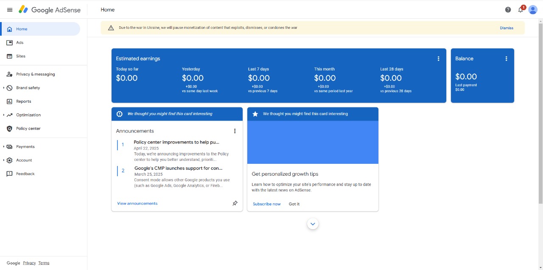Select the Yesterday earnings value

click(x=193, y=78)
